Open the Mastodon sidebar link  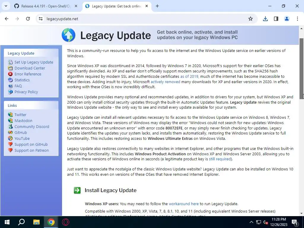pos(23,121)
